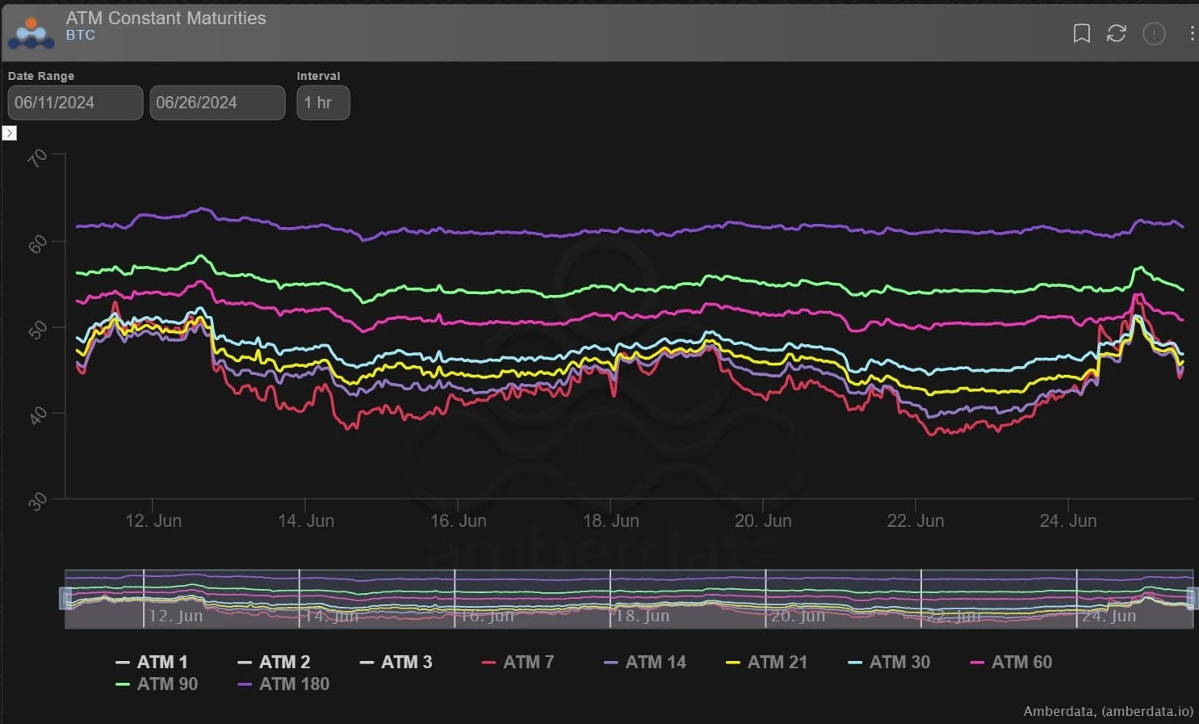Hide the ATM 21 yellow series
Image resolution: width=1199 pixels, height=724 pixels.
[x=766, y=663]
